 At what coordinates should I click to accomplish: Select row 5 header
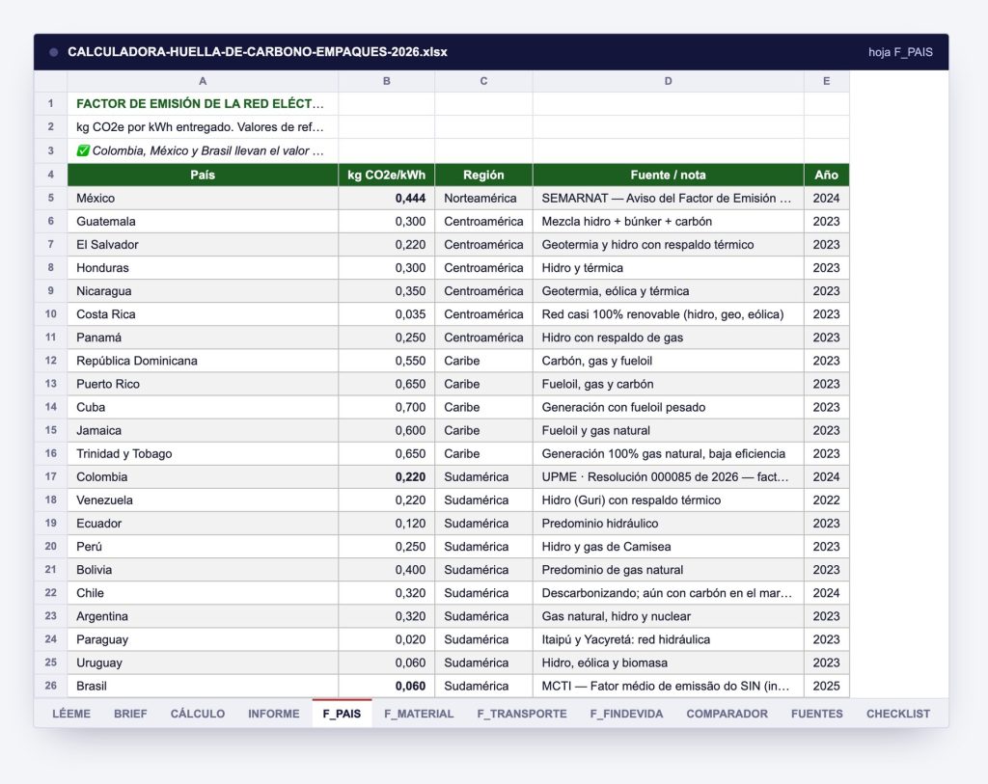tap(50, 198)
